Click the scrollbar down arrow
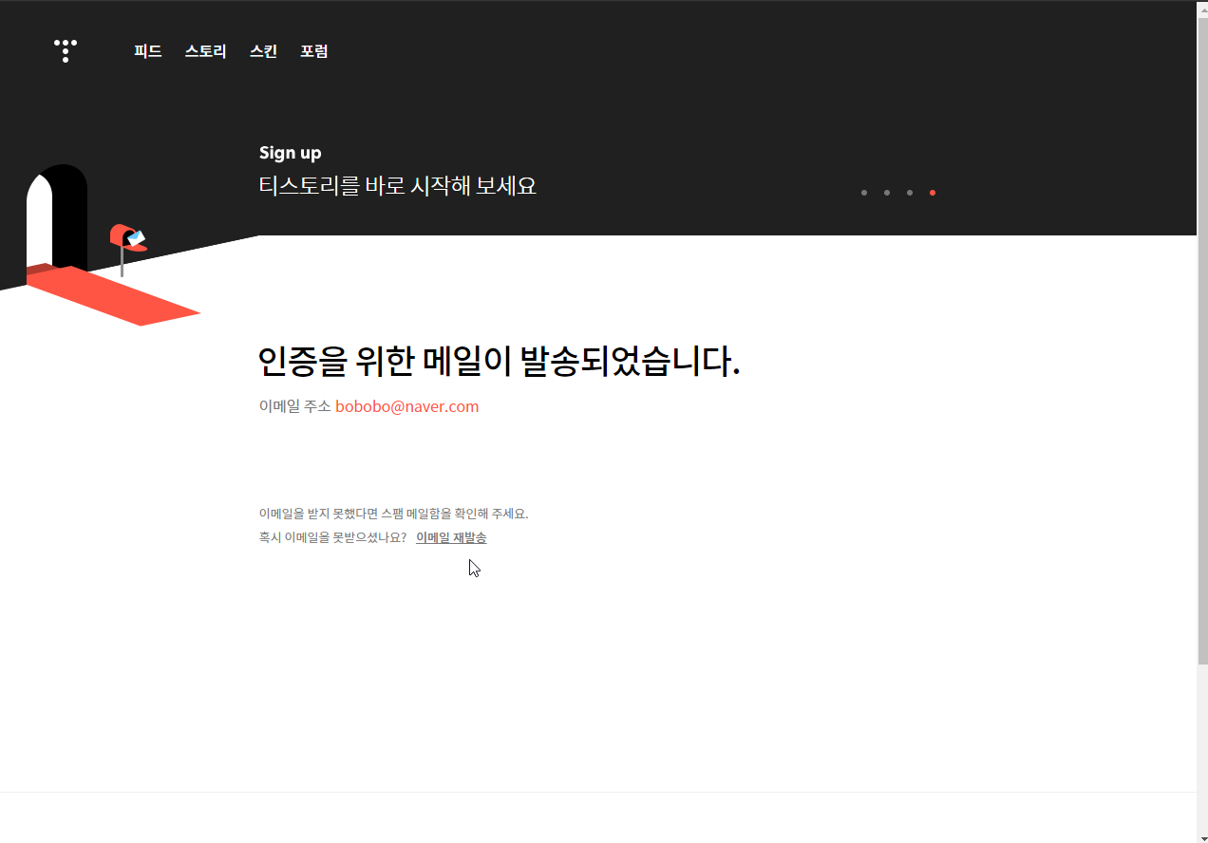1208x843 pixels. pyautogui.click(x=1202, y=835)
